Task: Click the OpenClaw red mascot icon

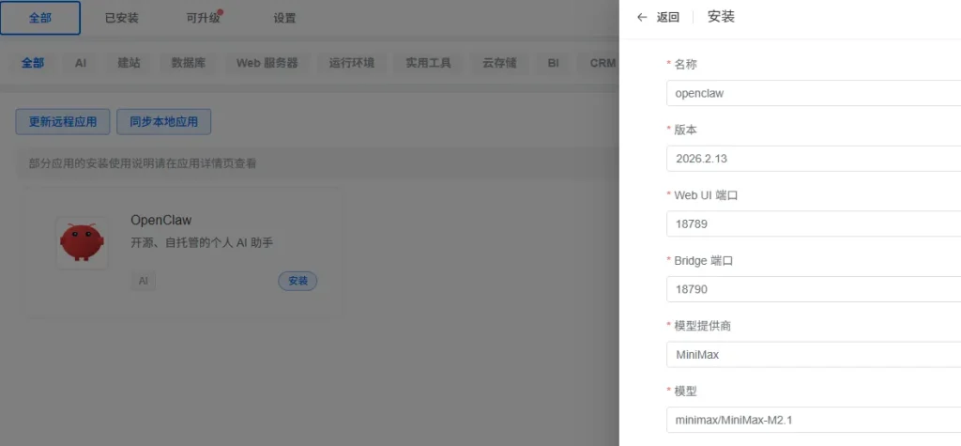Action: pos(83,242)
